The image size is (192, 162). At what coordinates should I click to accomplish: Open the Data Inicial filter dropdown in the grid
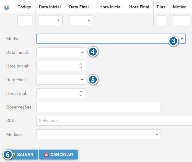pos(59,20)
